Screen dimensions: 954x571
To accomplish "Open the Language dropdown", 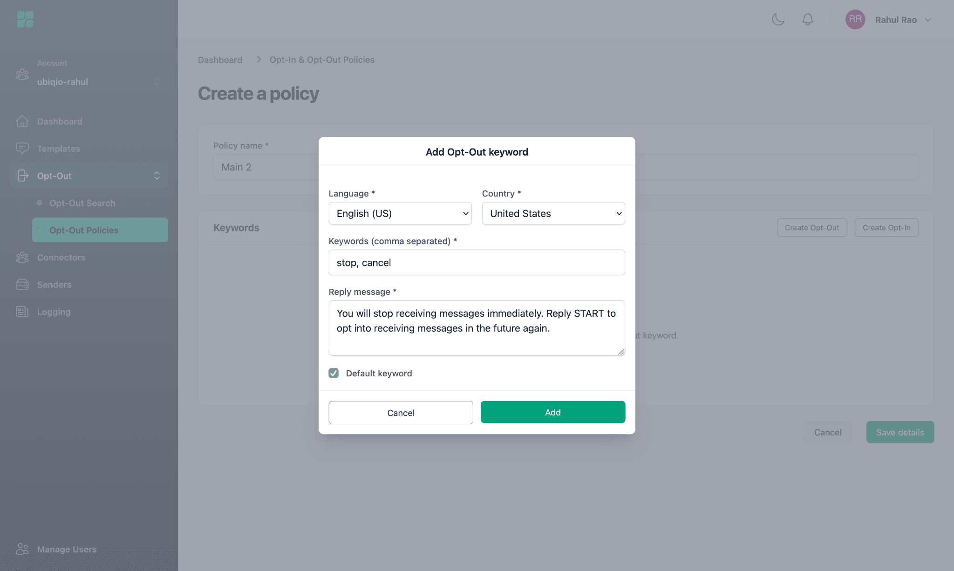I will [x=400, y=213].
